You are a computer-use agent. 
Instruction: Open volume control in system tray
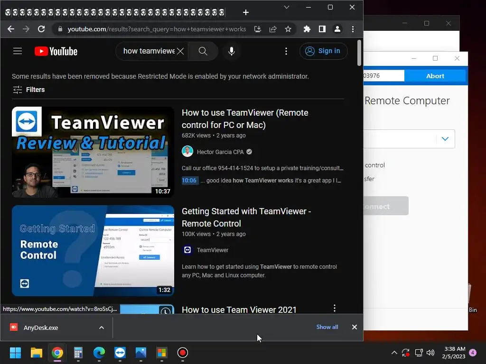[x=430, y=353]
